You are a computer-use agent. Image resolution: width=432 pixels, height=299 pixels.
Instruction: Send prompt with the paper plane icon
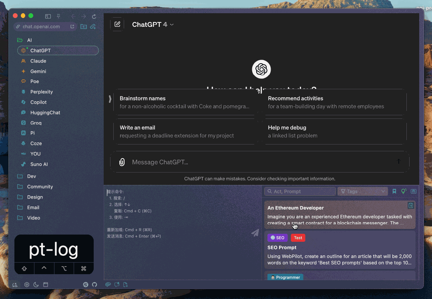(255, 233)
